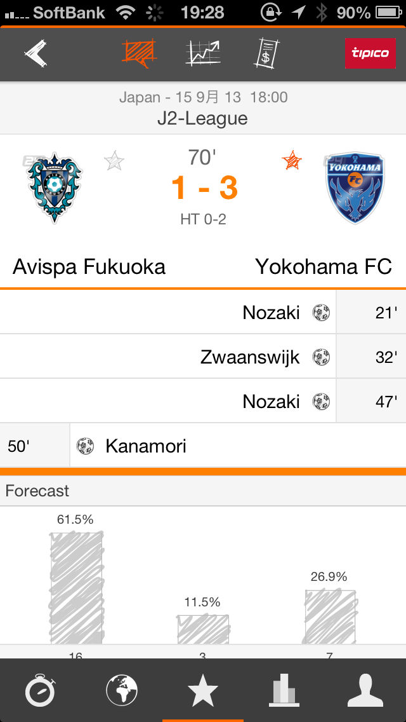This screenshot has width=406, height=722.
Task: Tap the Avispa Fukuoka team crest
Action: [55, 187]
